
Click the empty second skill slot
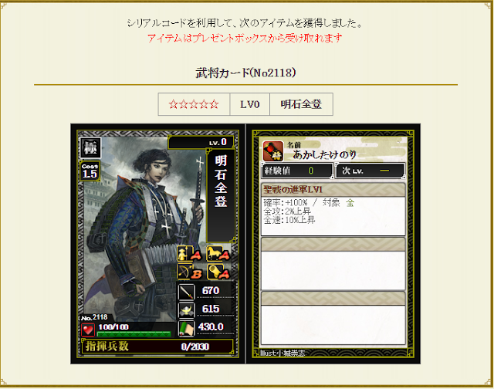tap(333, 264)
